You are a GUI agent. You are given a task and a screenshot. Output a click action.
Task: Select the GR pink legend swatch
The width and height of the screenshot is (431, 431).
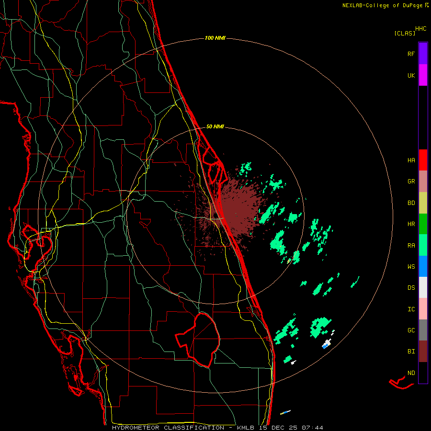(423, 181)
